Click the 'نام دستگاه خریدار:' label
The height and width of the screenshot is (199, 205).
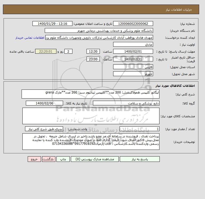(182, 31)
